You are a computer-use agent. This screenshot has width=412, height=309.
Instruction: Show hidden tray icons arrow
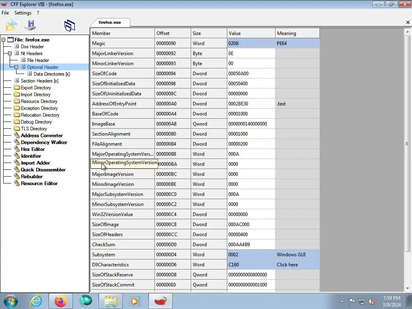coord(342,301)
